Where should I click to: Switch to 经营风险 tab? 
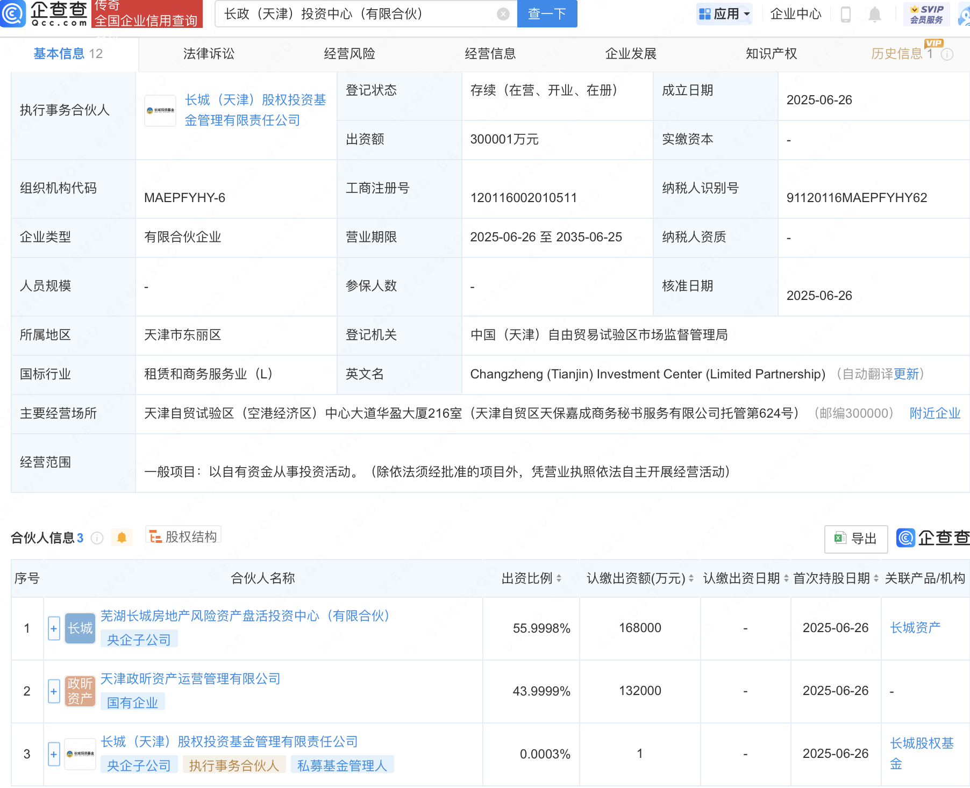coord(350,54)
